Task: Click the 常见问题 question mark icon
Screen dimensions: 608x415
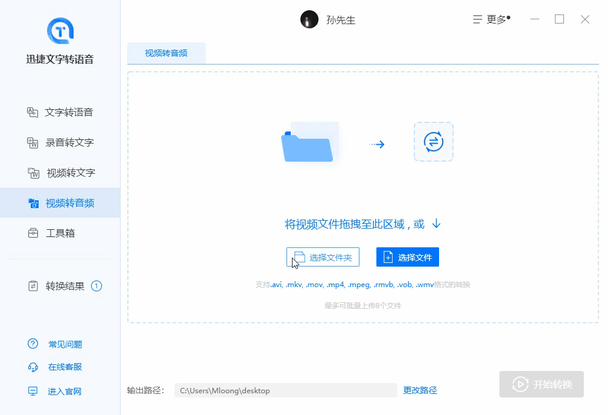Action: pyautogui.click(x=33, y=344)
